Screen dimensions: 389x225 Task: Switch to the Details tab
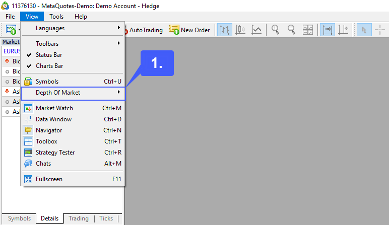coord(49,218)
